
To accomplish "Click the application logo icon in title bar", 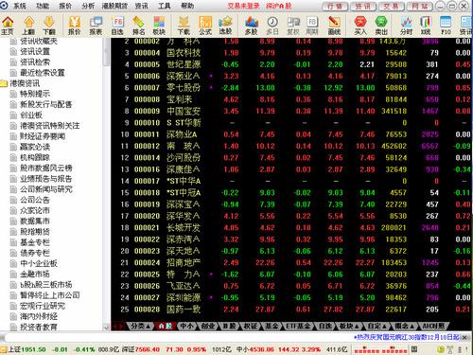I will pos(4,6).
